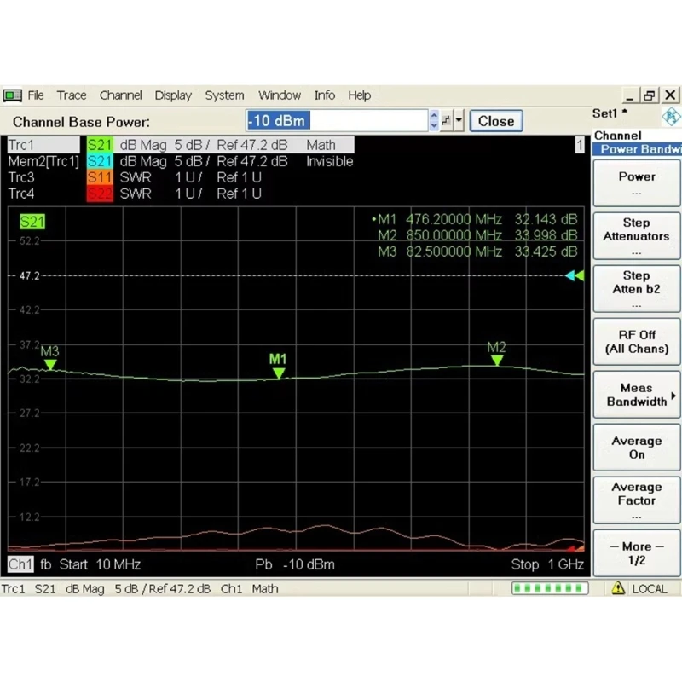Image resolution: width=682 pixels, height=682 pixels.
Task: Click orange S11 color label of Trc3
Action: tap(100, 177)
